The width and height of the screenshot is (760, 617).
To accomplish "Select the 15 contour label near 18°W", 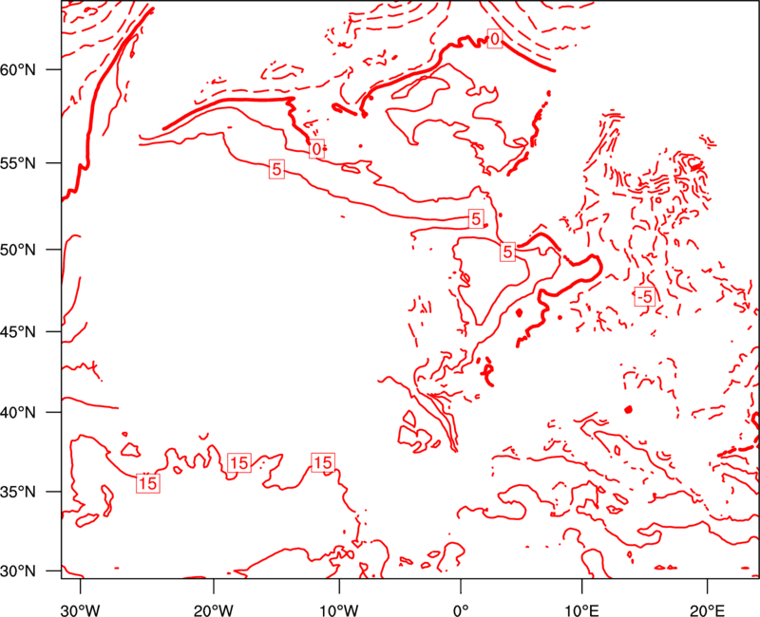I will pyautogui.click(x=239, y=463).
